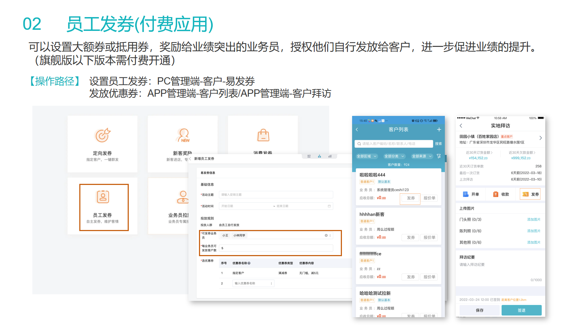This screenshot has height=327, width=582.
Task: Click 发券 button for hhhhan新客
Action: (x=411, y=237)
